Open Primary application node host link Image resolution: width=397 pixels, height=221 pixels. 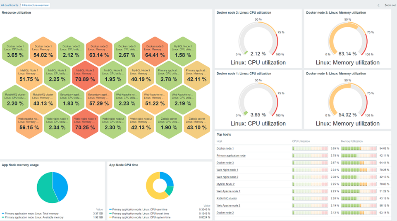231,155
